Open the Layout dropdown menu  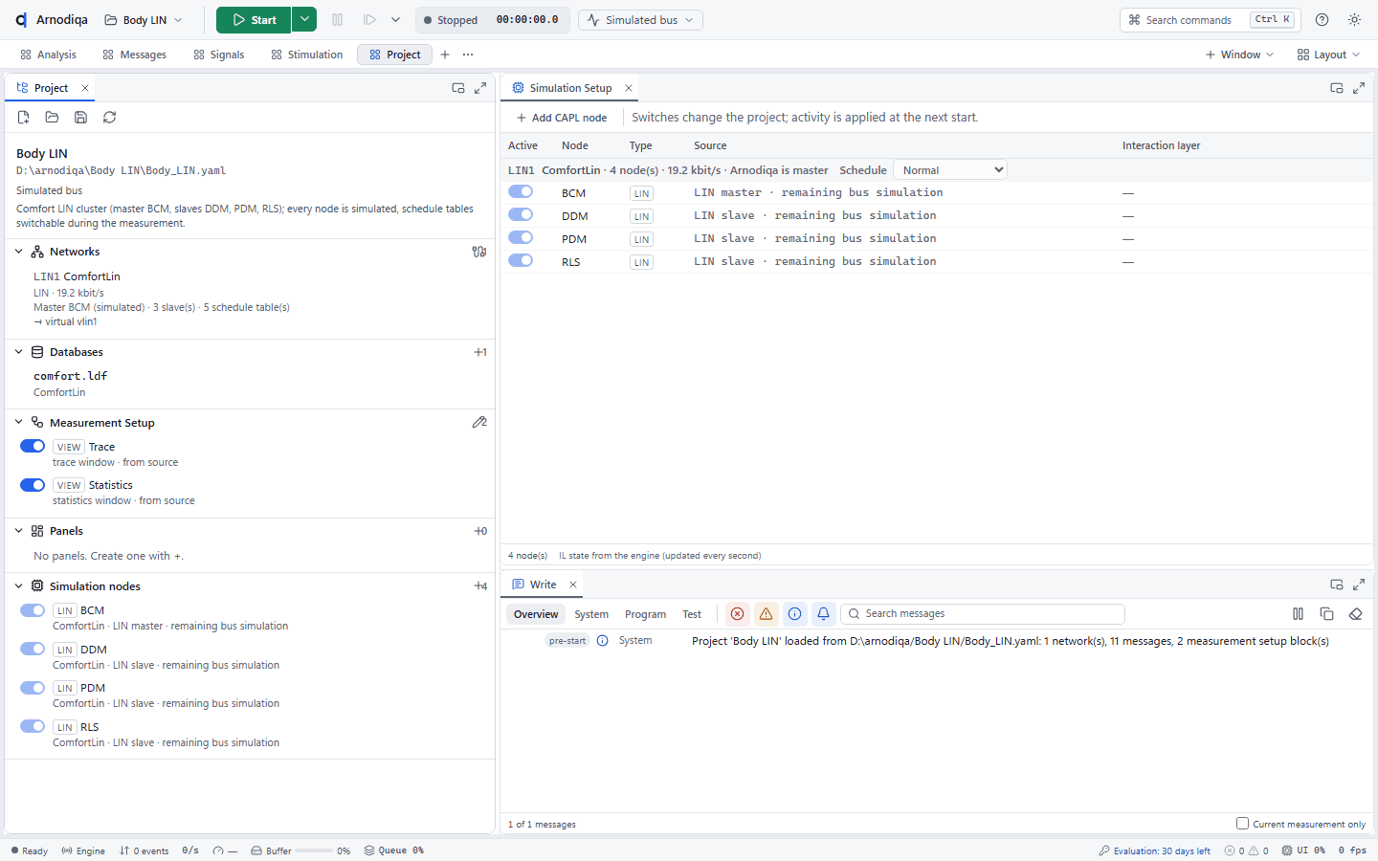point(1328,55)
